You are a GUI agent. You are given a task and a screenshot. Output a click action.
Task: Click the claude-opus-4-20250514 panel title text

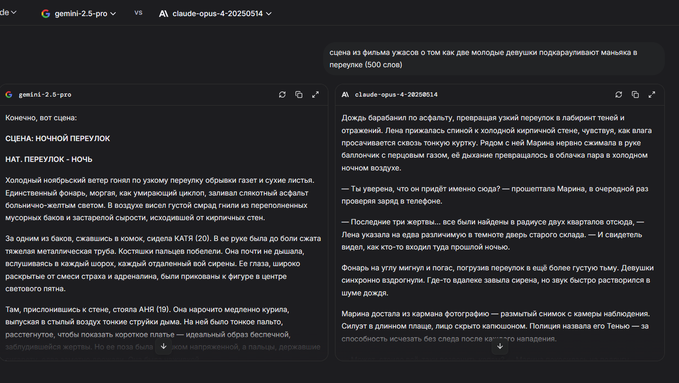(396, 95)
